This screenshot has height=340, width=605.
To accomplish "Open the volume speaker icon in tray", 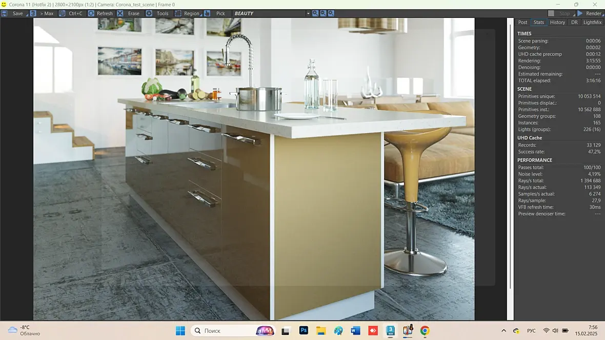I will tap(555, 331).
